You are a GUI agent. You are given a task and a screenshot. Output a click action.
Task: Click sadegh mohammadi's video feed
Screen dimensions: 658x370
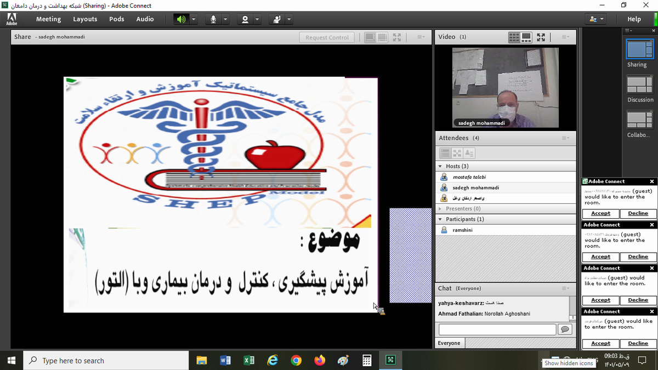click(505, 88)
